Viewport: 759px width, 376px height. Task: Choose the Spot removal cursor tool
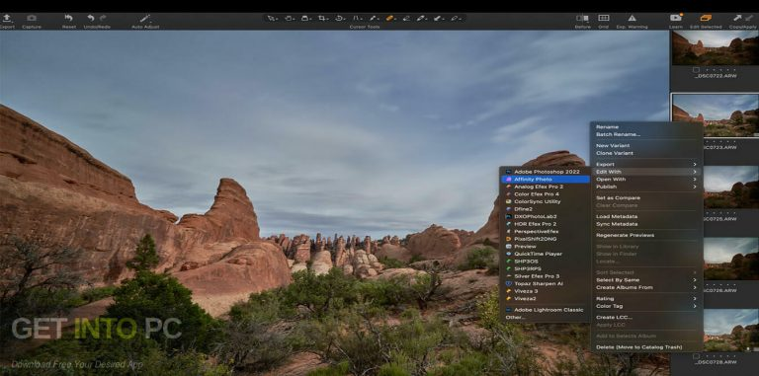(x=374, y=19)
